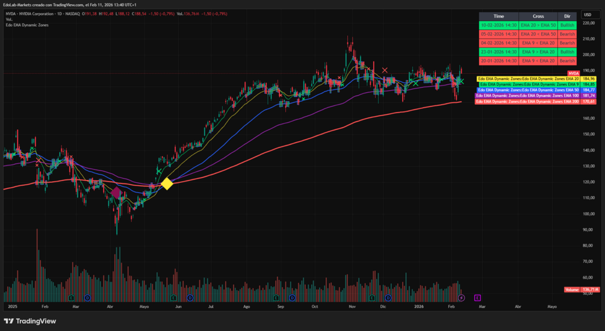
Task: Select the magenta upcoming earnings E icon
Action: click(x=477, y=298)
